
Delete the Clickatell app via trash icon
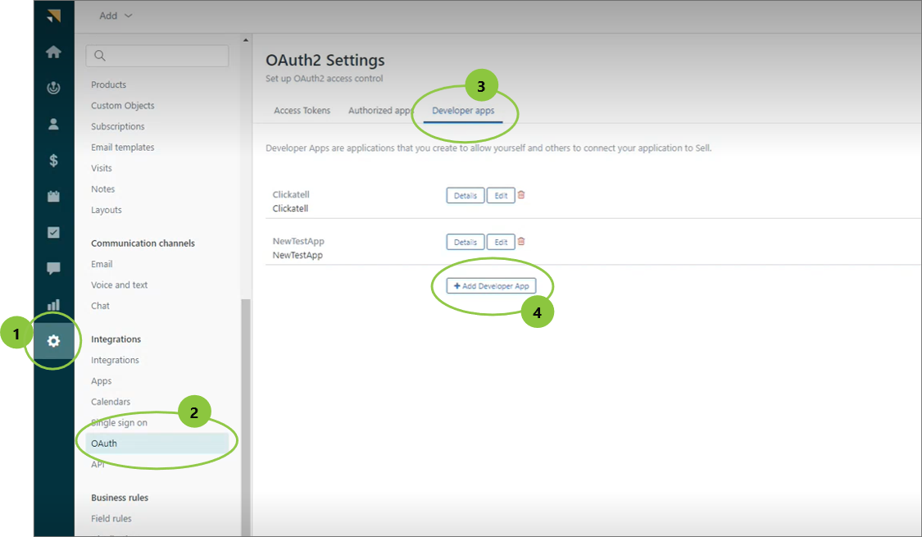click(x=521, y=195)
